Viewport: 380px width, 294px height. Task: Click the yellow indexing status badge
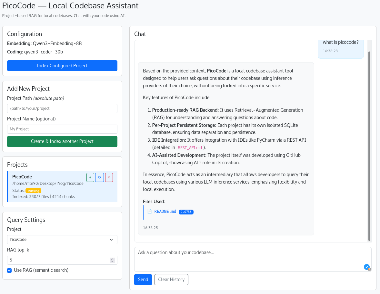[x=33, y=191]
